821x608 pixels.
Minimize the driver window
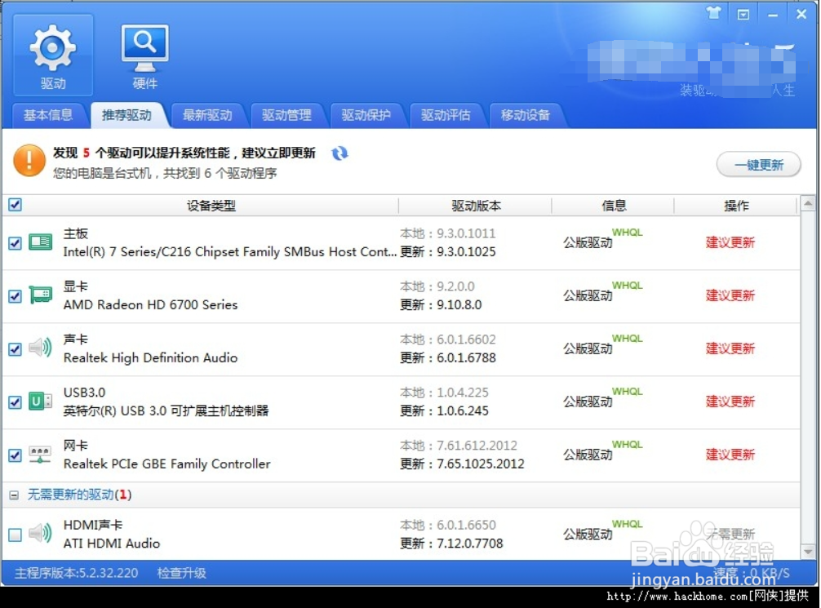click(x=773, y=16)
